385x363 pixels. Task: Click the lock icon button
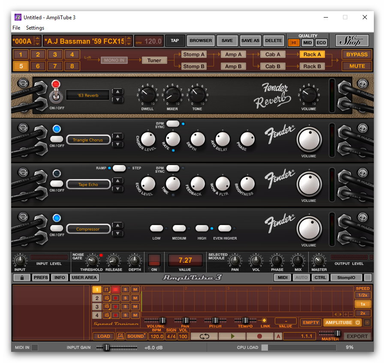[22, 278]
